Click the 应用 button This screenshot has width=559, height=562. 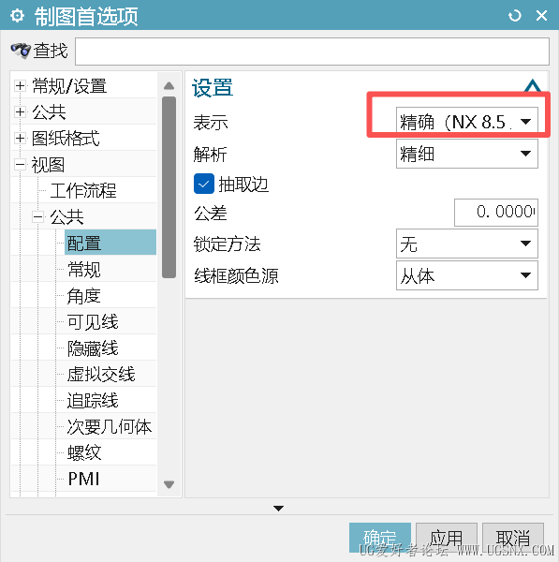(x=447, y=538)
